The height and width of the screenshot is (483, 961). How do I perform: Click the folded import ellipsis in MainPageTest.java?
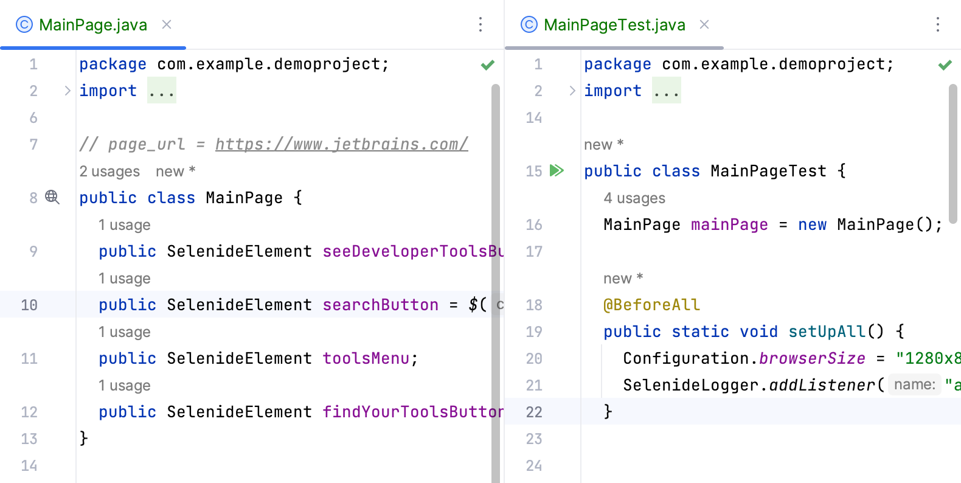pyautogui.click(x=667, y=91)
